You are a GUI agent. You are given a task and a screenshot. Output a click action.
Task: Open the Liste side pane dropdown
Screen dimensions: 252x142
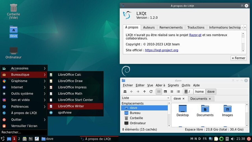point(145,98)
